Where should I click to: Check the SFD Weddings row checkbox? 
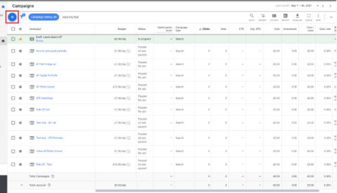(x=13, y=98)
